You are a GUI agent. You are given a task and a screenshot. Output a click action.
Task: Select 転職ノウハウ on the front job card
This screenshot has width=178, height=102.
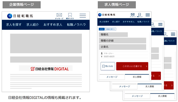(143, 22)
